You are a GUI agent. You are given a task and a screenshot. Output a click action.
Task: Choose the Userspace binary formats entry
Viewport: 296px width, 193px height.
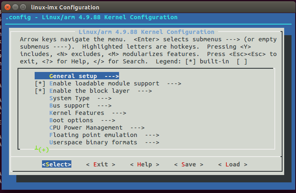(93, 142)
